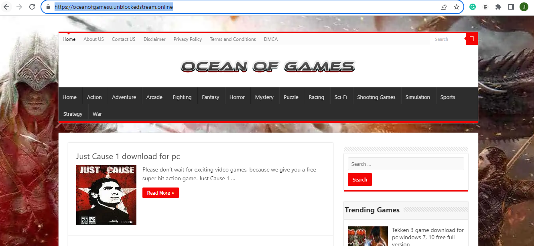Click the Grammarly extension icon
This screenshot has width=534, height=246.
click(473, 7)
